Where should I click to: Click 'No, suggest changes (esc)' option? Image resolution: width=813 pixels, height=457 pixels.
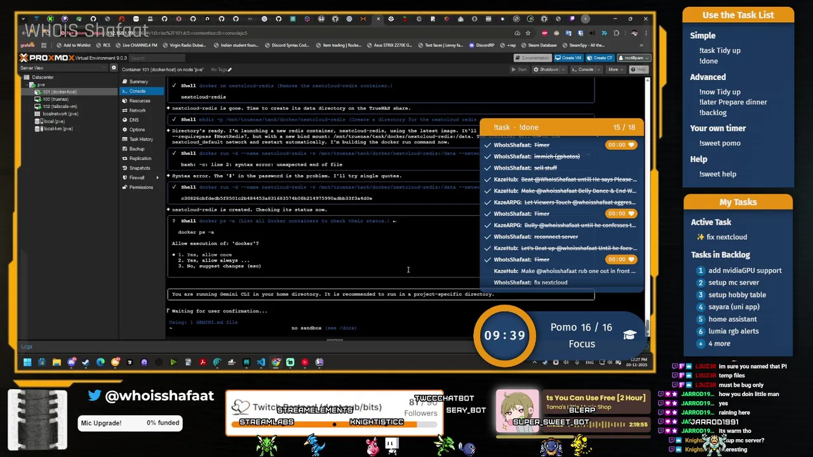pyautogui.click(x=219, y=266)
